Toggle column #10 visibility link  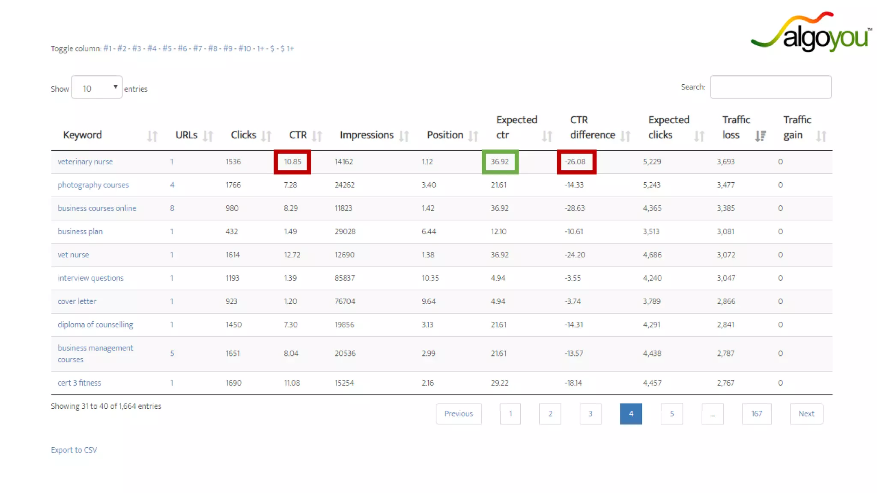245,48
